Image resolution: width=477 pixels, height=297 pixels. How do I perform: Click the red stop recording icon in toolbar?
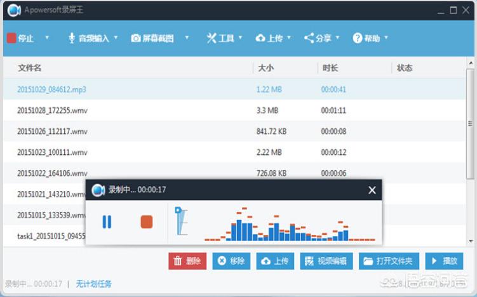(x=11, y=38)
